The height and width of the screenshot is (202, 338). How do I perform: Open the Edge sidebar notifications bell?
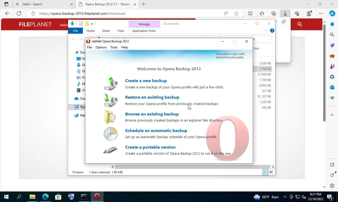tap(332, 24)
